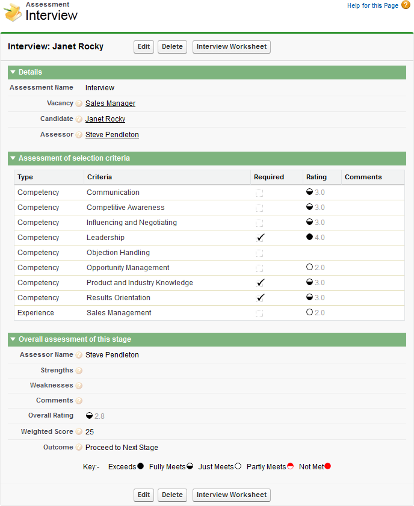Click the Criteria column header

pos(99,177)
